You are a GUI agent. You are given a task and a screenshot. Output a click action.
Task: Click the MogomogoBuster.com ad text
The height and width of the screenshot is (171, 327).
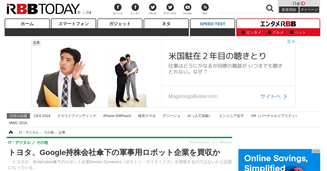(x=193, y=96)
